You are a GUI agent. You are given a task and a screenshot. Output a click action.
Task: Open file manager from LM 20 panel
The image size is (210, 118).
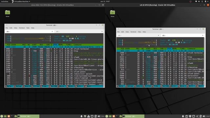121,116
